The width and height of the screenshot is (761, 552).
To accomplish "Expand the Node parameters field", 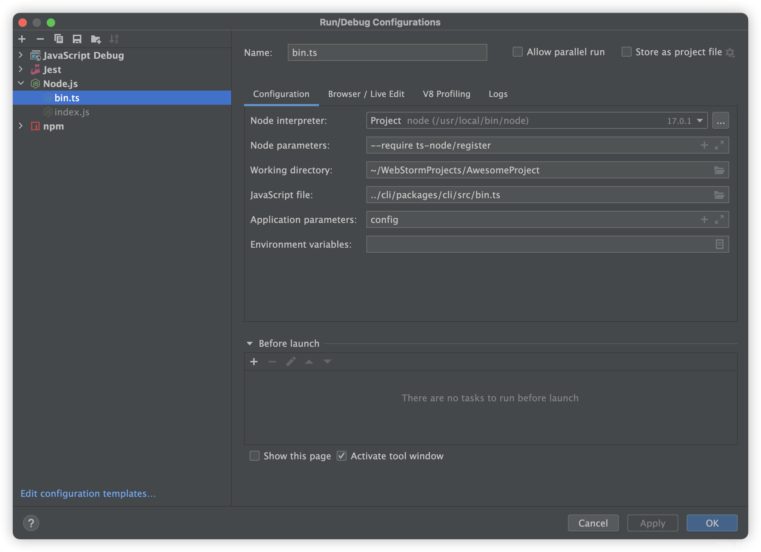I will pos(719,145).
